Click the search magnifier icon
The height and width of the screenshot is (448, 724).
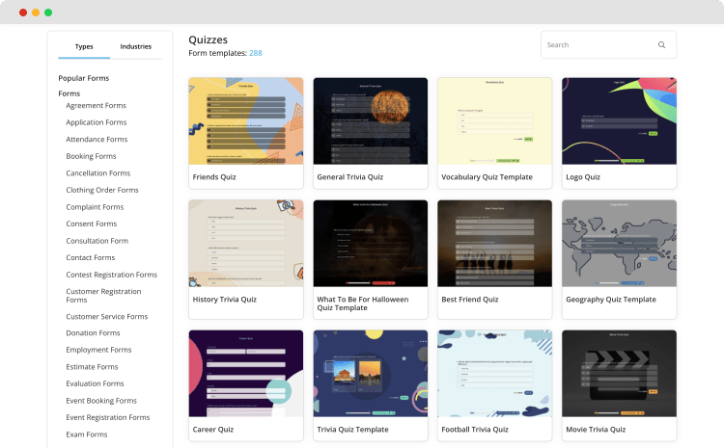click(x=661, y=44)
